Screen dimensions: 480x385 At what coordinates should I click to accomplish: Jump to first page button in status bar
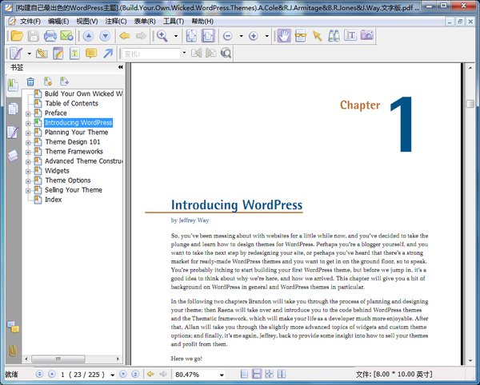click(x=39, y=374)
